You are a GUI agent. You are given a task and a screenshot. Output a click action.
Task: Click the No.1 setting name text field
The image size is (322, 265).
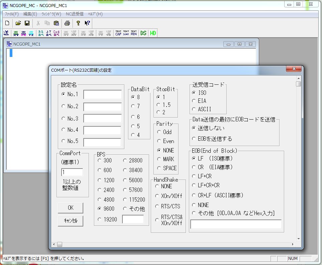click(102, 94)
